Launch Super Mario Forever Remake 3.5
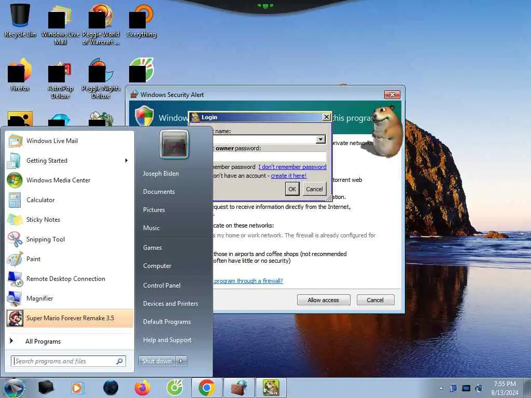This screenshot has width=531, height=398. 70,318
